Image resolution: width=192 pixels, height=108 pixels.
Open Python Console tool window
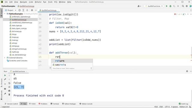coord(86,104)
